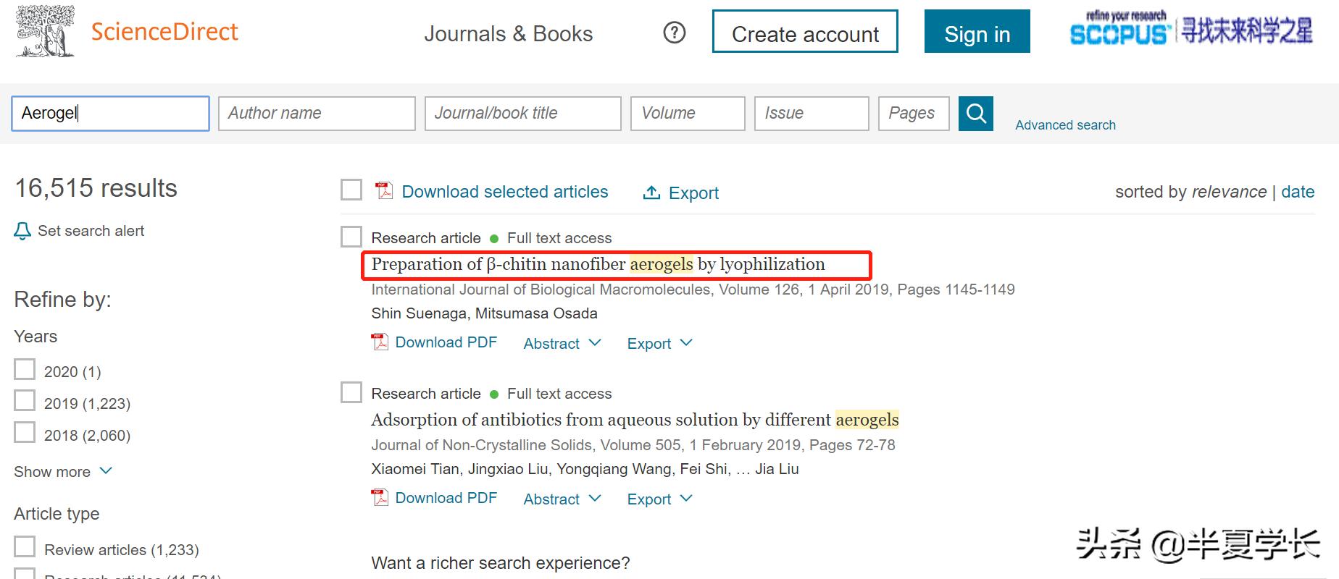This screenshot has width=1339, height=579.
Task: Expand Abstract of the β-chitin article
Action: tap(562, 343)
